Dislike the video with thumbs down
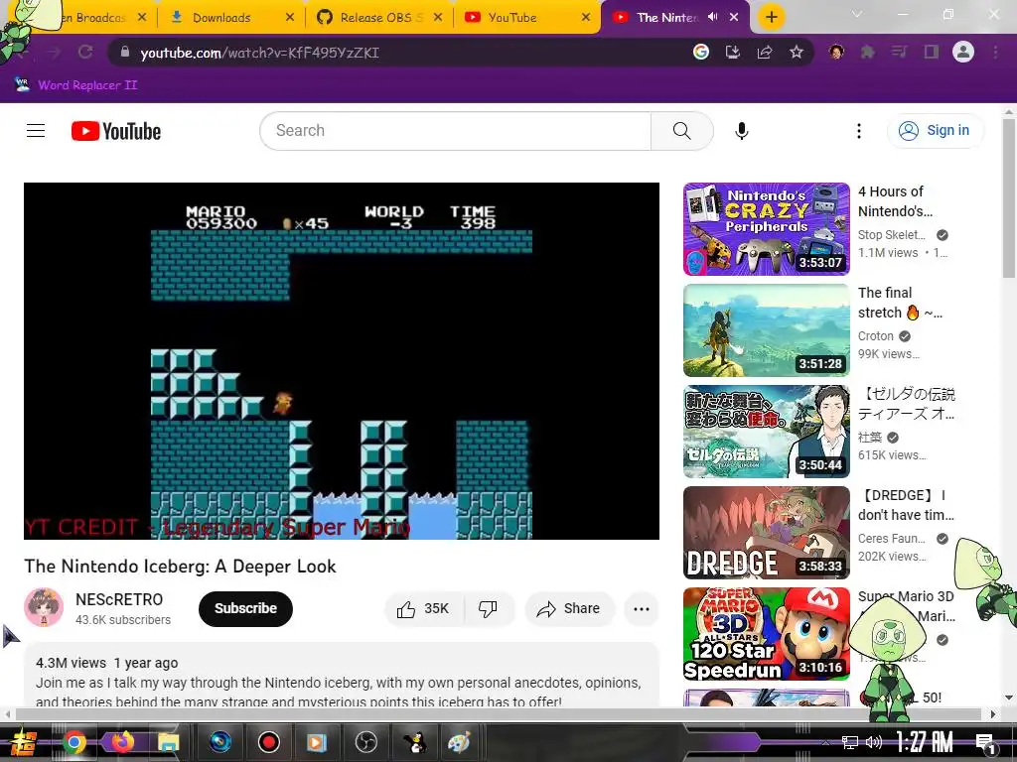 488,608
